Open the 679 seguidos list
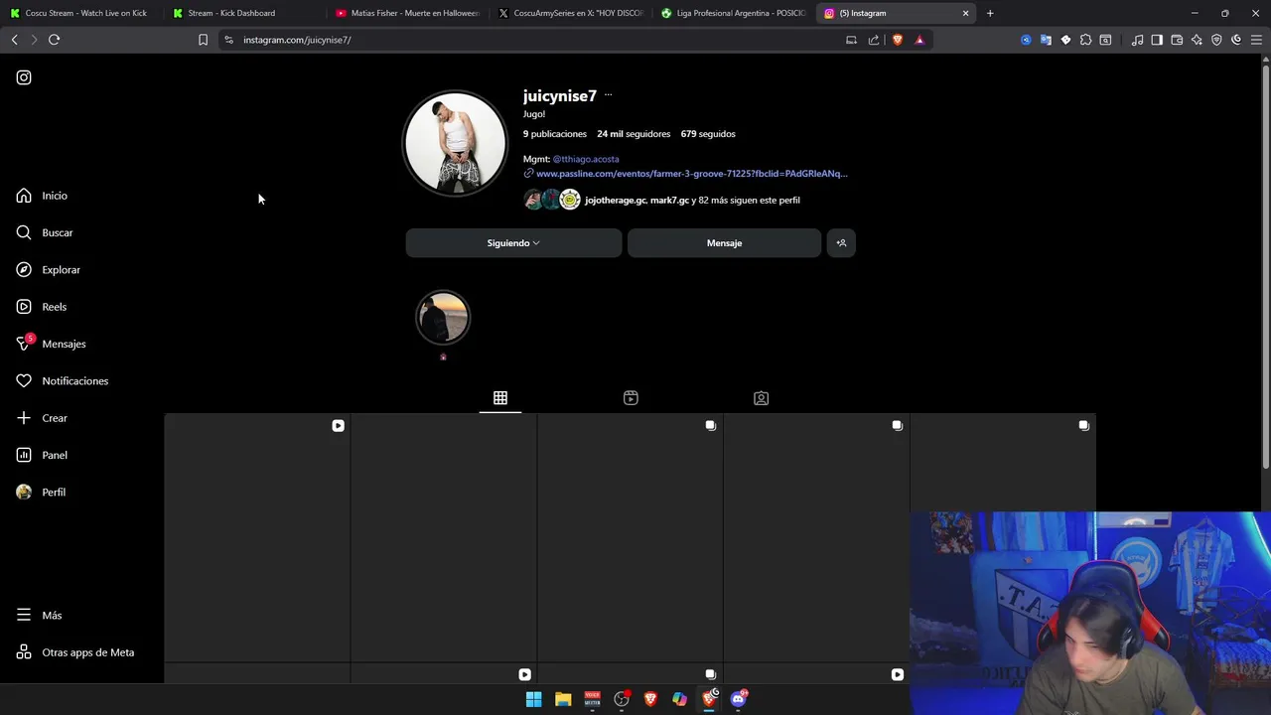This screenshot has width=1271, height=715. 708,134
